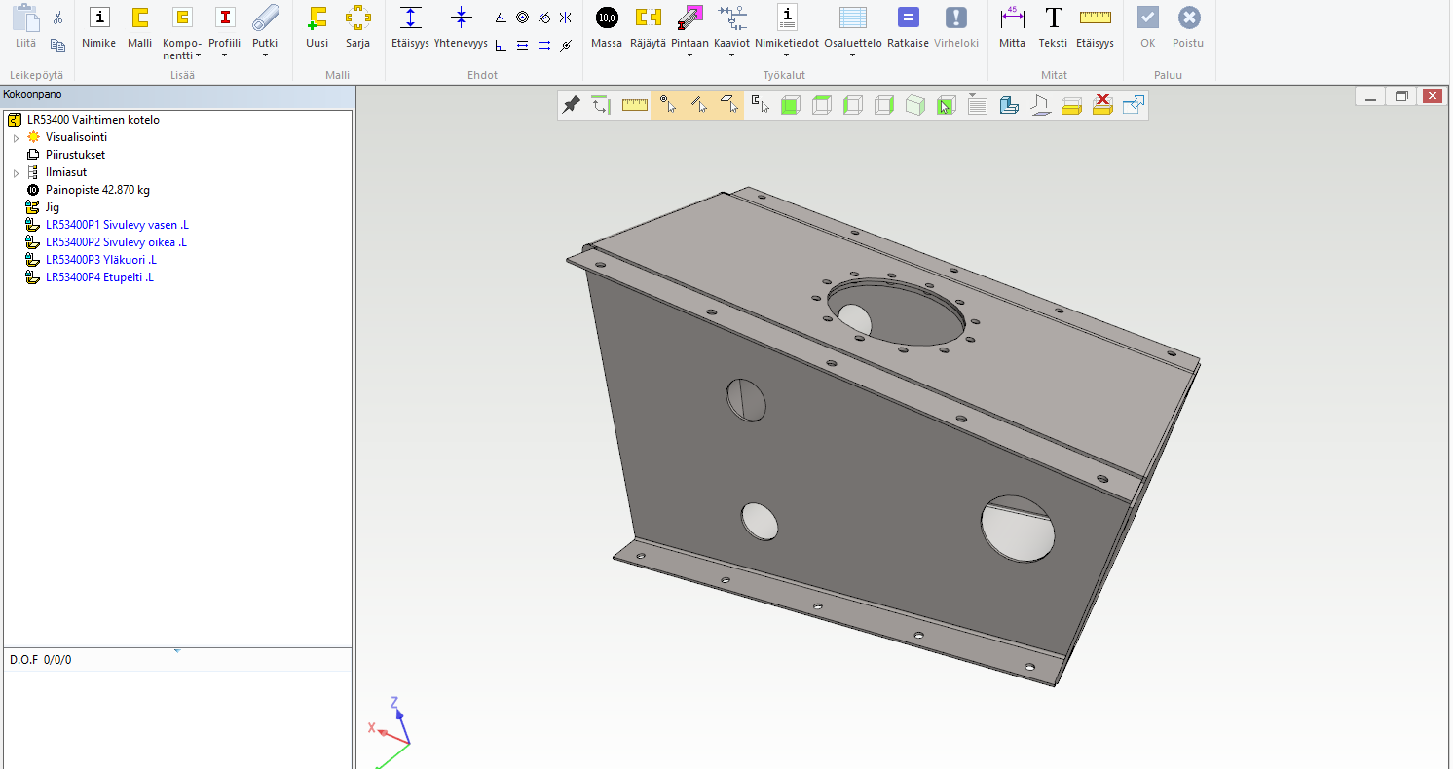Expand the Visualisointi tree node
This screenshot has width=1453, height=769.
16,138
